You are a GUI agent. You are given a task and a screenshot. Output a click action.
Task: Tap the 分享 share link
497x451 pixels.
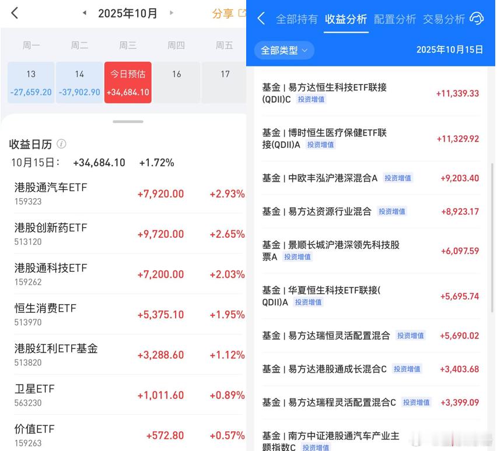pos(223,13)
